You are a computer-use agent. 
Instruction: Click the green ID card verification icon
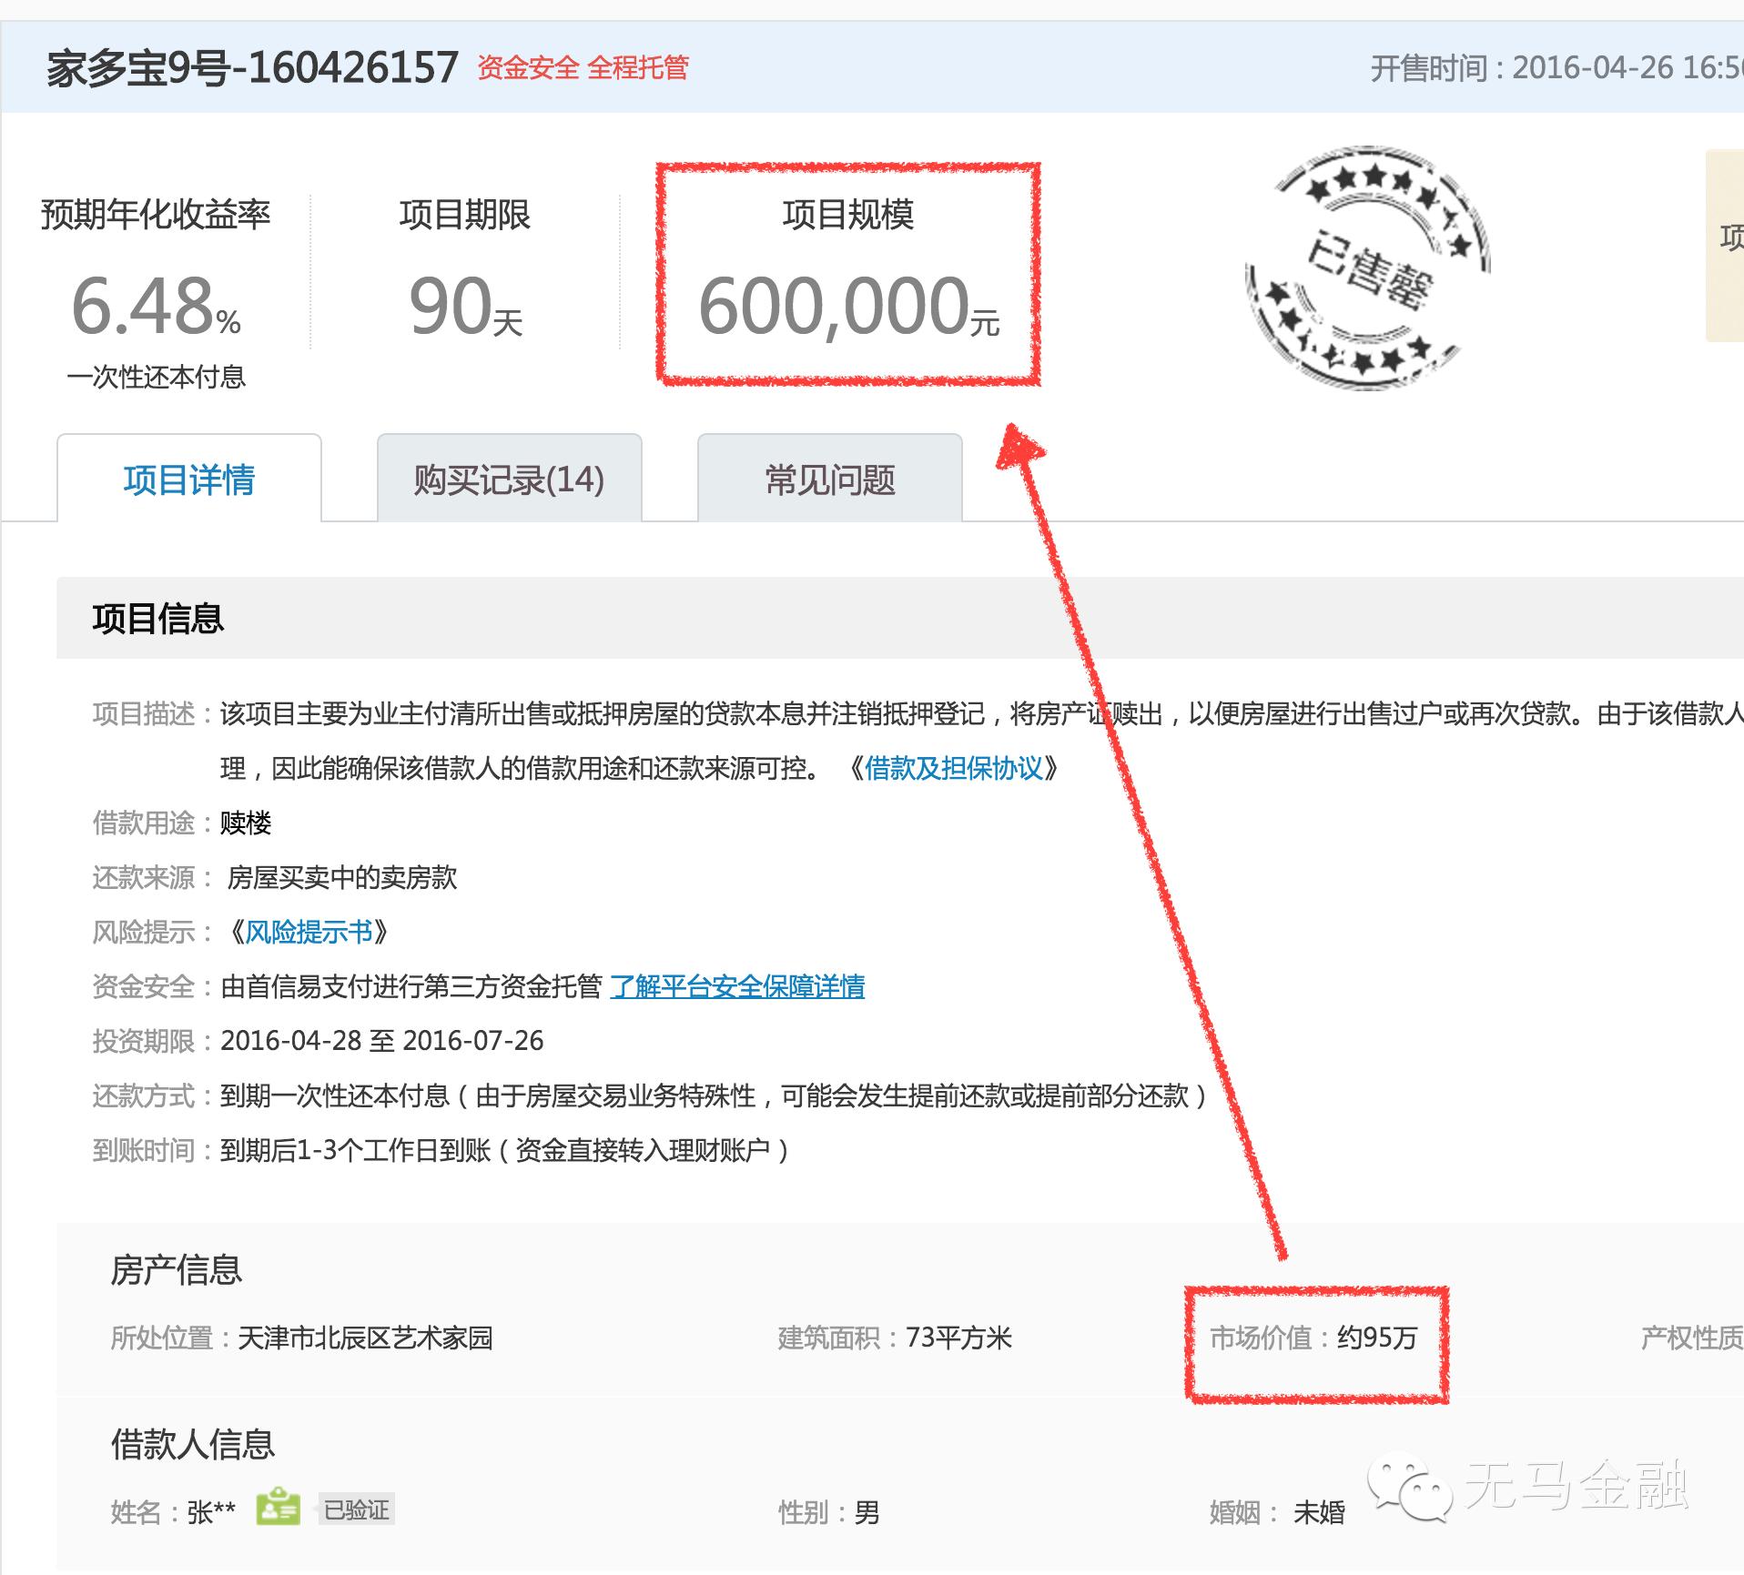click(279, 1509)
